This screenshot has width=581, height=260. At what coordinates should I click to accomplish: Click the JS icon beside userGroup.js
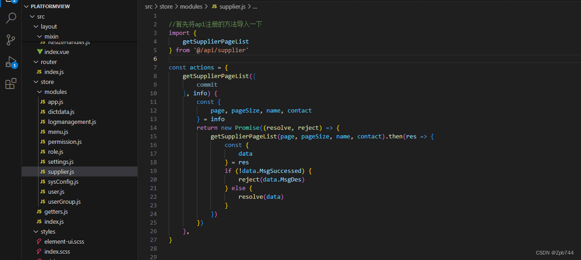coord(43,201)
